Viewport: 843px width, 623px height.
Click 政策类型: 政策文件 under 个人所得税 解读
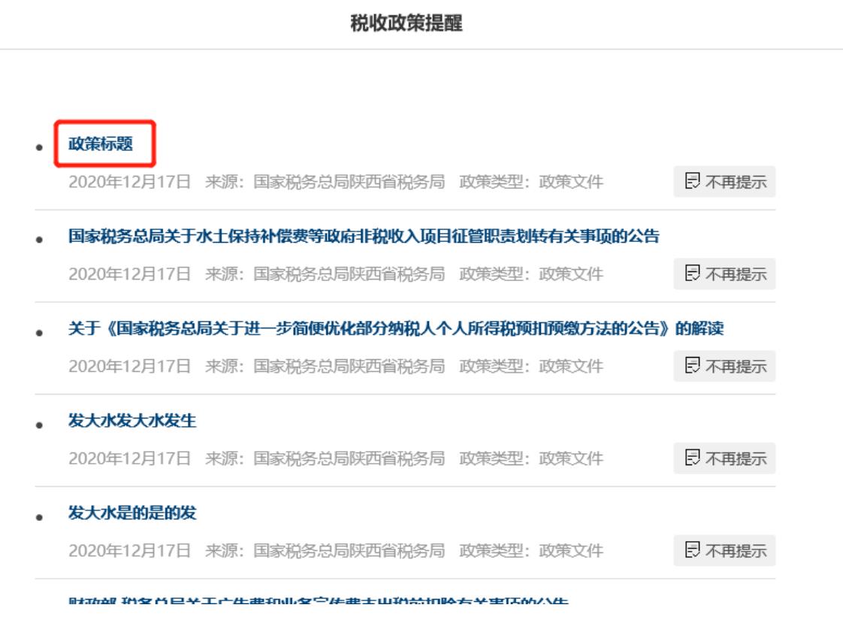point(530,367)
